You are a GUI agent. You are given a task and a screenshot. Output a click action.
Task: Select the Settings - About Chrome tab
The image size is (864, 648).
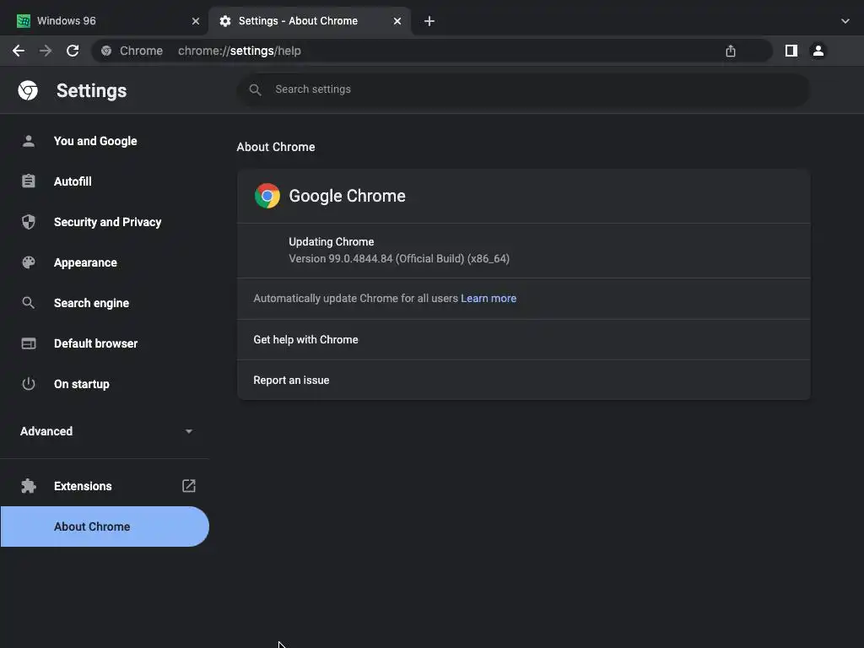point(310,21)
